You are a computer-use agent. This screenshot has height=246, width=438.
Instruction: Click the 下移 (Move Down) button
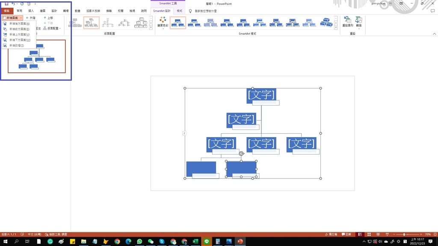48,23
